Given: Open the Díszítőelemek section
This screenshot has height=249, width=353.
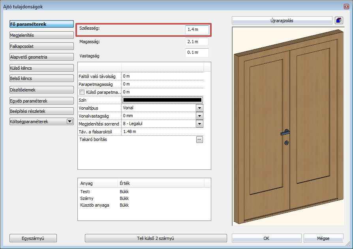Looking at the screenshot, I should pos(41,89).
